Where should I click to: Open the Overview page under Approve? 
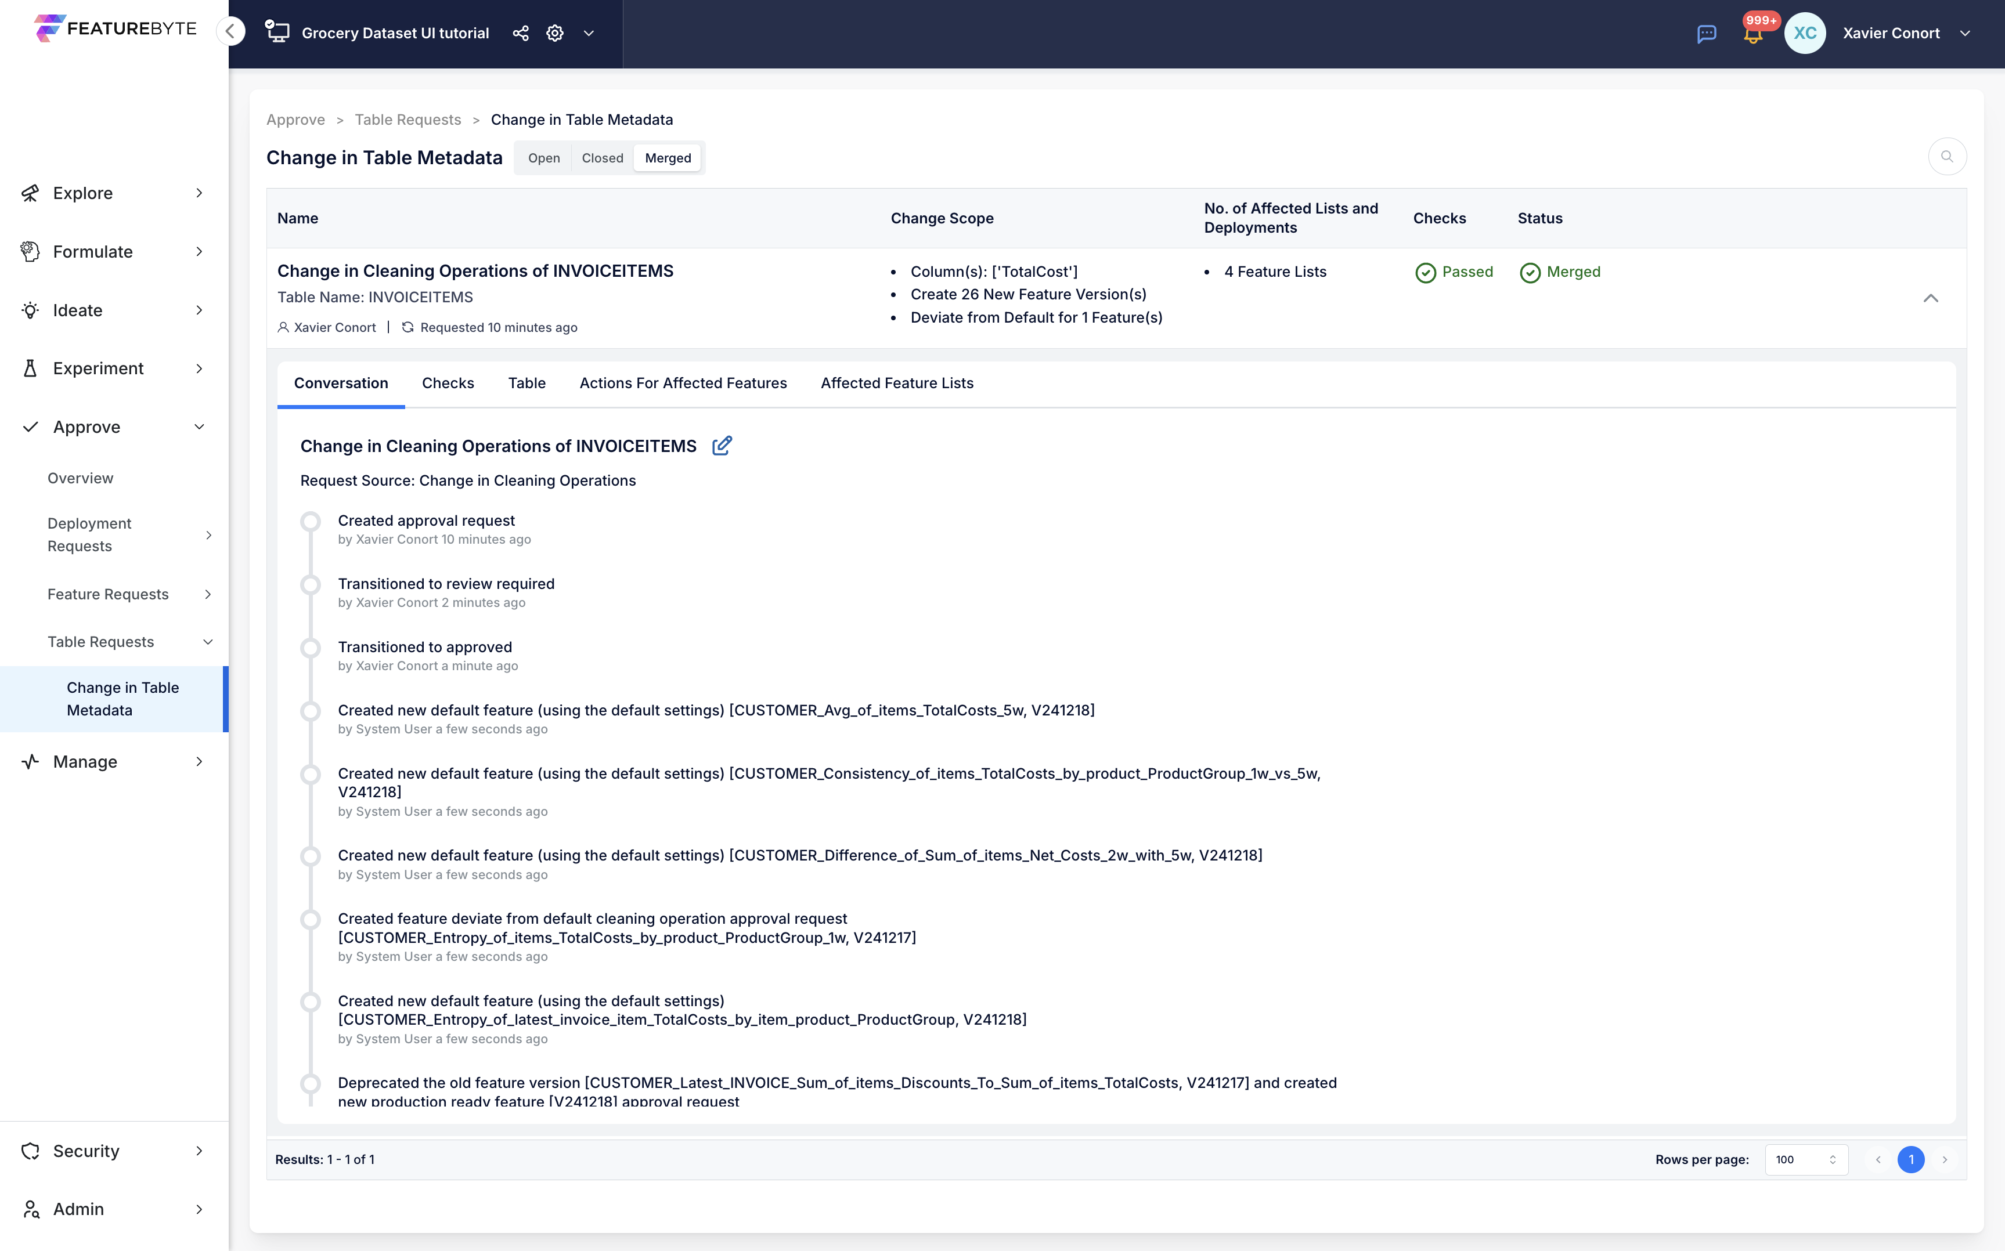click(x=80, y=478)
